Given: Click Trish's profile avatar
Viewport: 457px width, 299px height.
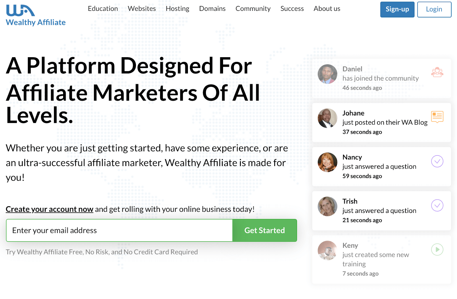Looking at the screenshot, I should click(327, 206).
